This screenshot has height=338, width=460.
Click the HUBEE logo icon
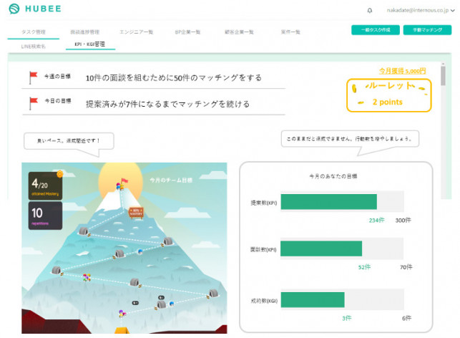(x=14, y=10)
